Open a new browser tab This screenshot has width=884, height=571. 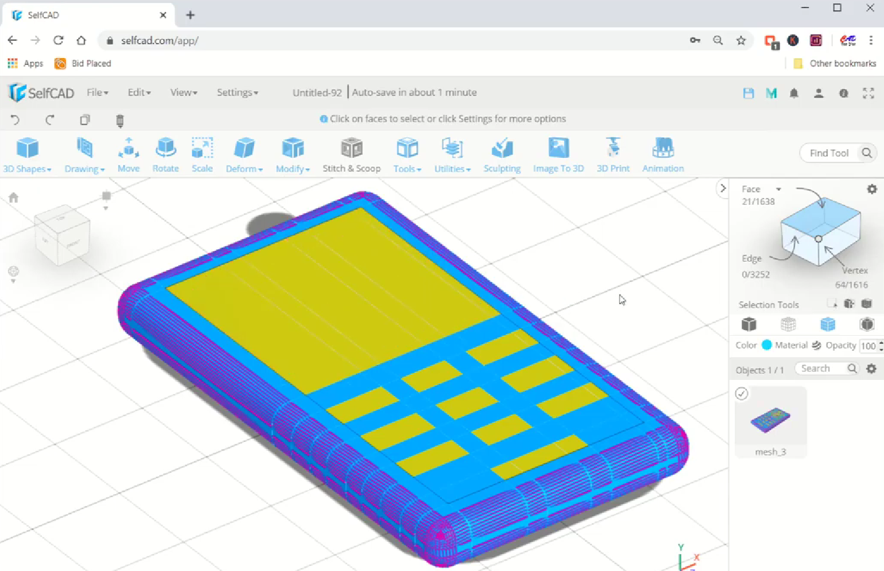(190, 15)
